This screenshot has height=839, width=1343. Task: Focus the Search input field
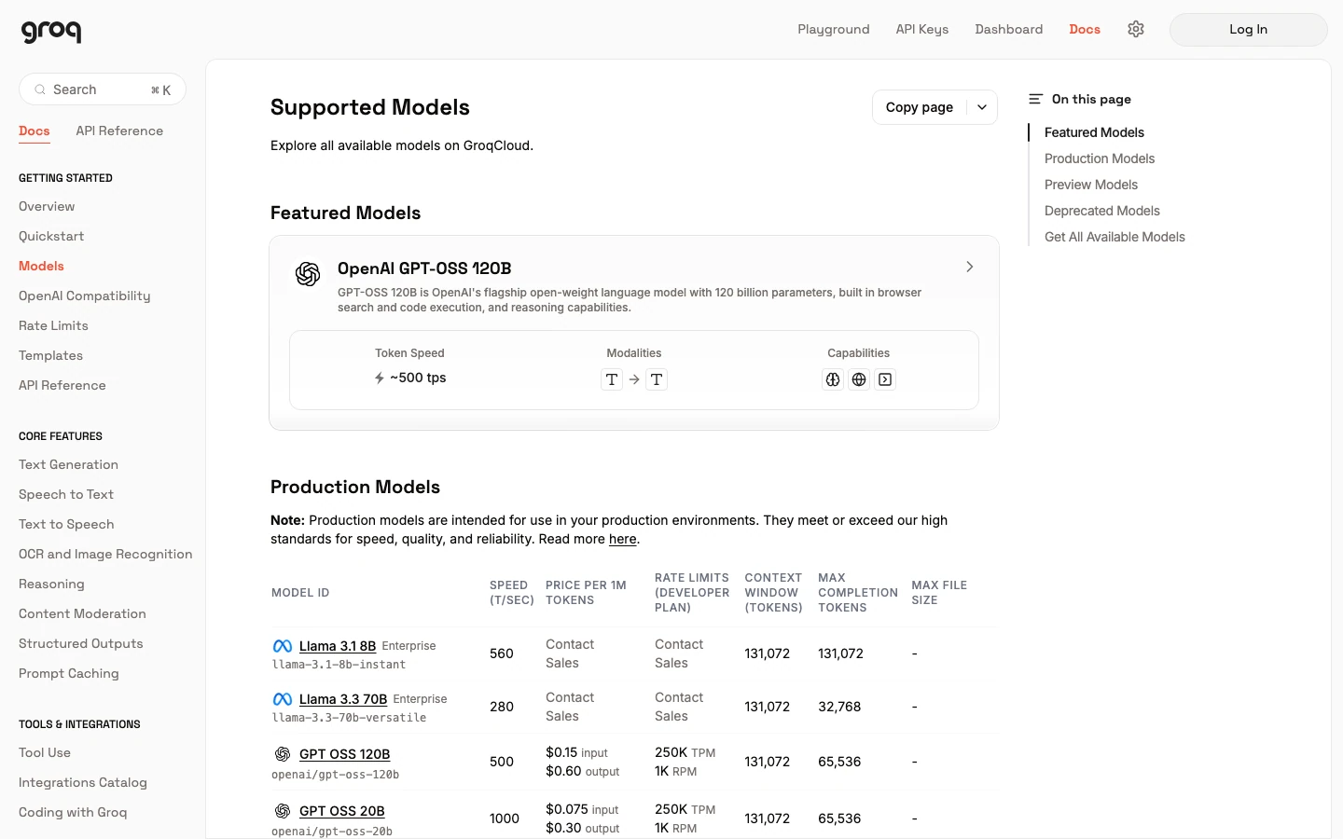(x=103, y=89)
